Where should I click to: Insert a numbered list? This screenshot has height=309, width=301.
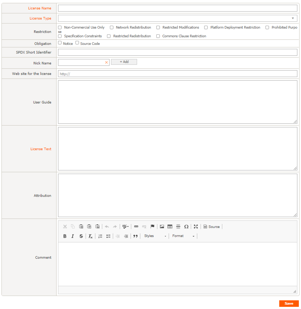[x=100, y=236]
